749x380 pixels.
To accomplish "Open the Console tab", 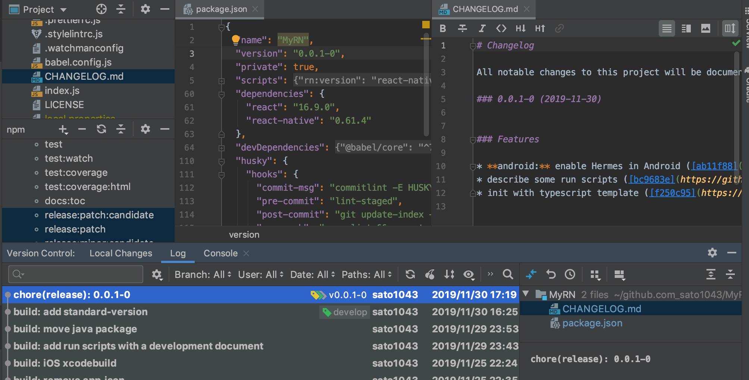I will pyautogui.click(x=220, y=253).
